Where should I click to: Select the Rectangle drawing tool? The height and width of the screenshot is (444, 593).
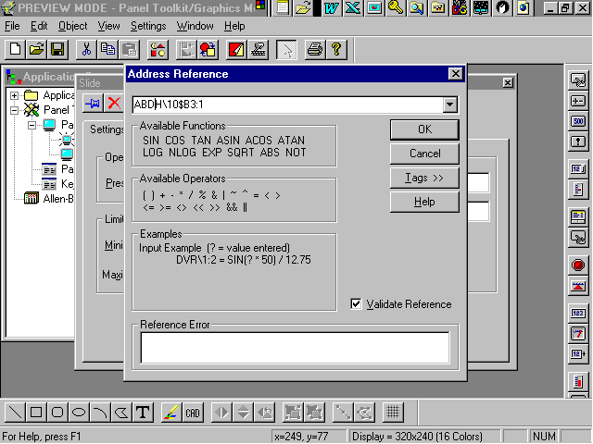[x=36, y=413]
